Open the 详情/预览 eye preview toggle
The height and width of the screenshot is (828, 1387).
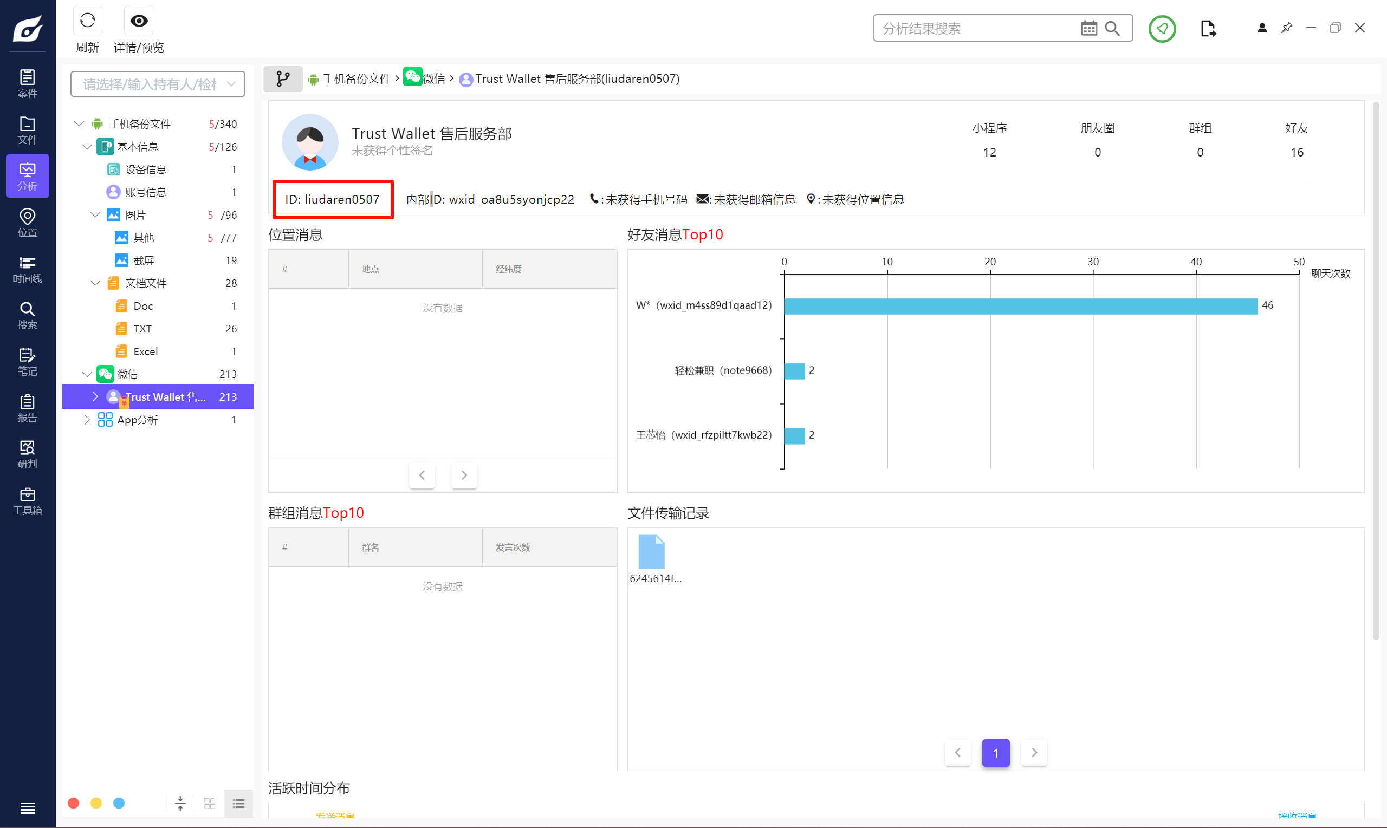point(138,21)
